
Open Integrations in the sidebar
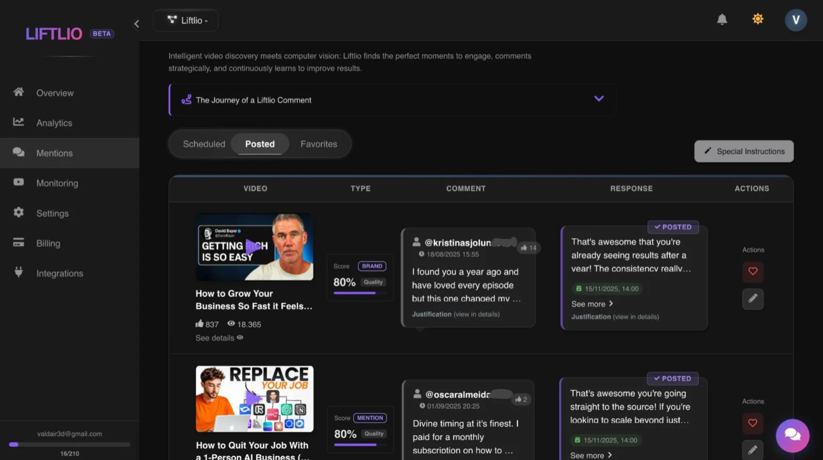coord(60,274)
